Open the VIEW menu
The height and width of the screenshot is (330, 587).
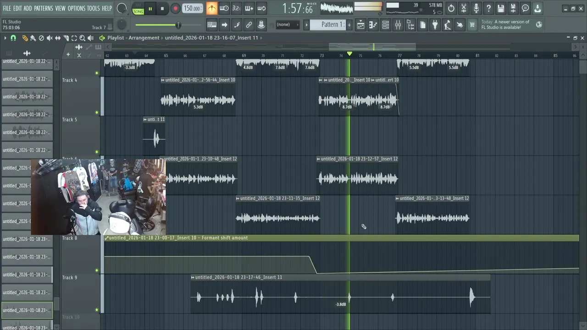click(x=61, y=8)
